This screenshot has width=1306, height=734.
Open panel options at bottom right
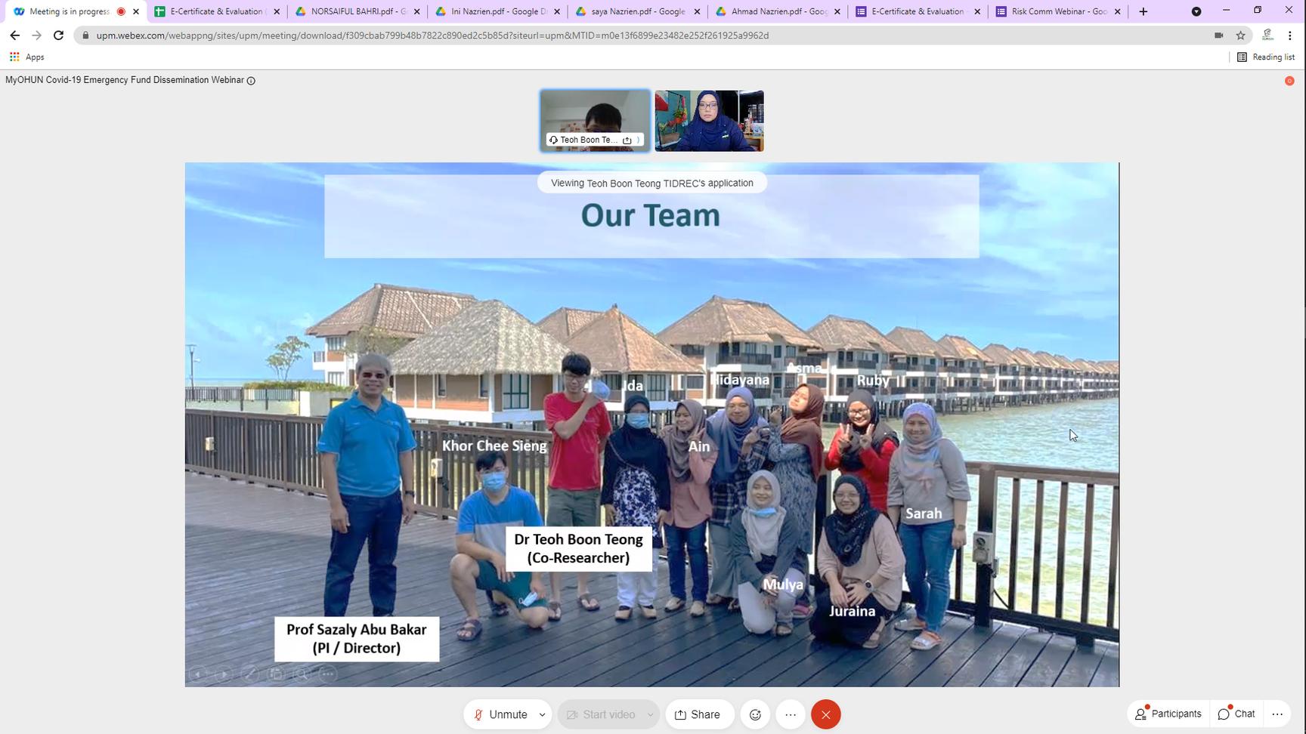click(x=1277, y=714)
